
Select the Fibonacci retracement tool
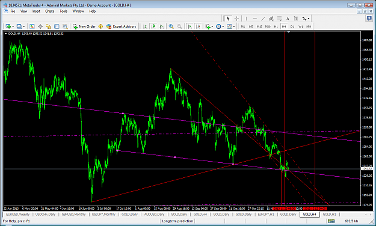[x=279, y=19]
